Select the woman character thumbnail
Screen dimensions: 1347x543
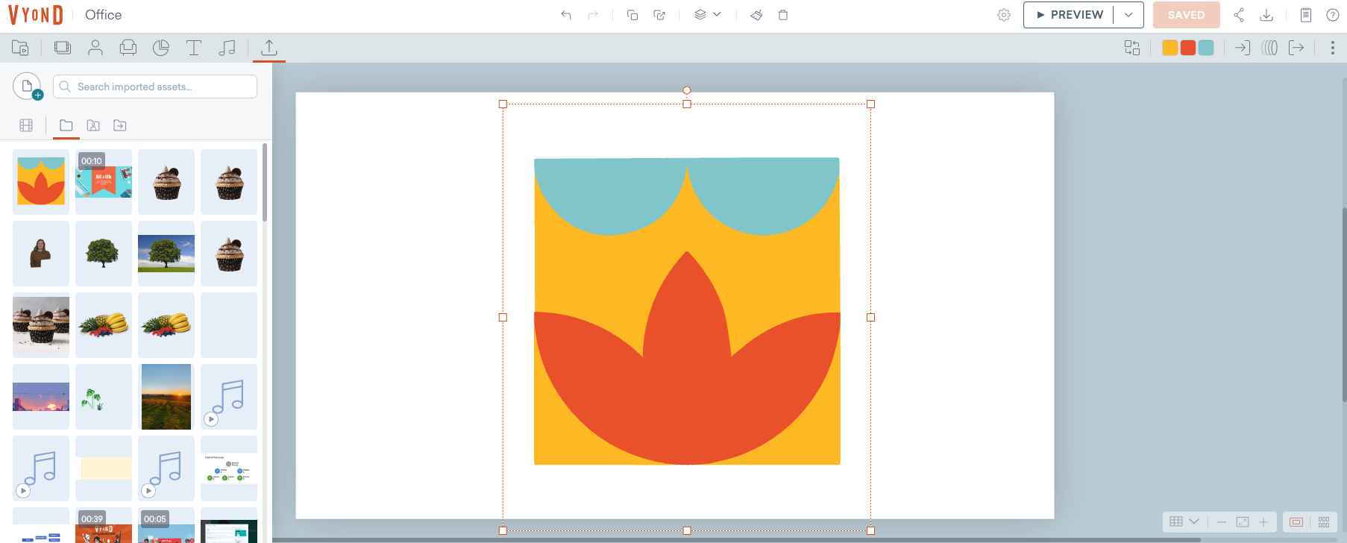pyautogui.click(x=41, y=254)
